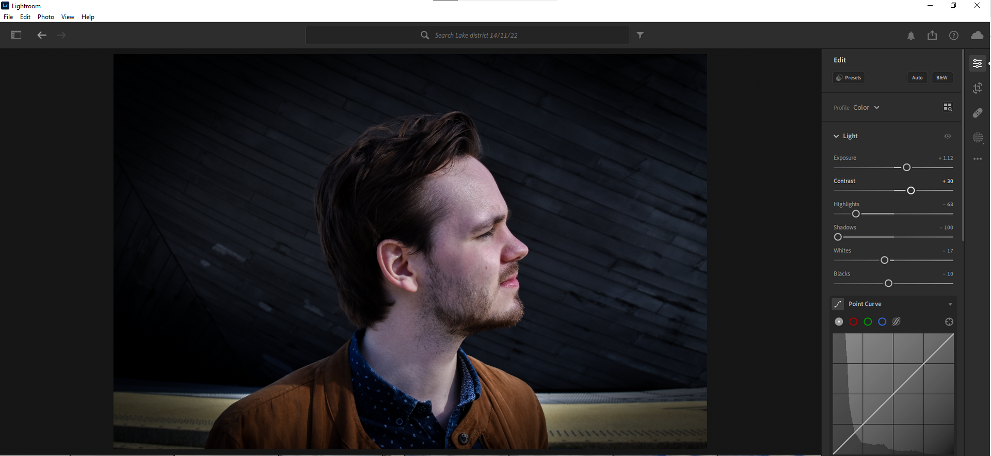
Task: Open the three-dot more options menu
Action: pyautogui.click(x=978, y=159)
